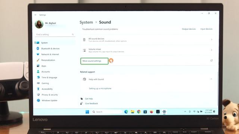Click the Get help icon
This screenshot has width=239, height=134.
(81, 99)
